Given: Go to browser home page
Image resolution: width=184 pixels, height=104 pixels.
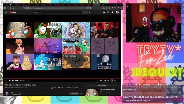Looking at the screenshot, I should tap(13, 8).
